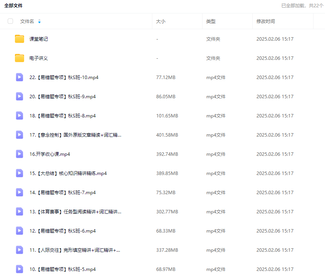Click the 电子讲义 folder icon
Viewport: 325px width, 279px height.
20,58
